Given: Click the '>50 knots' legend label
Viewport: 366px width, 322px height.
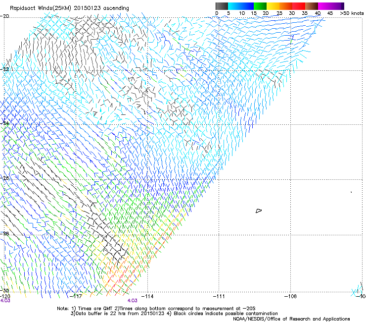Looking at the screenshot, I should [352, 13].
